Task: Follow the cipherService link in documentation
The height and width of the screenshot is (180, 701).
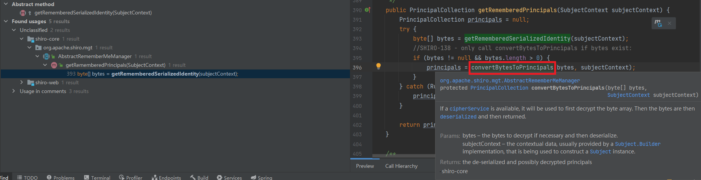Action: coord(469,109)
